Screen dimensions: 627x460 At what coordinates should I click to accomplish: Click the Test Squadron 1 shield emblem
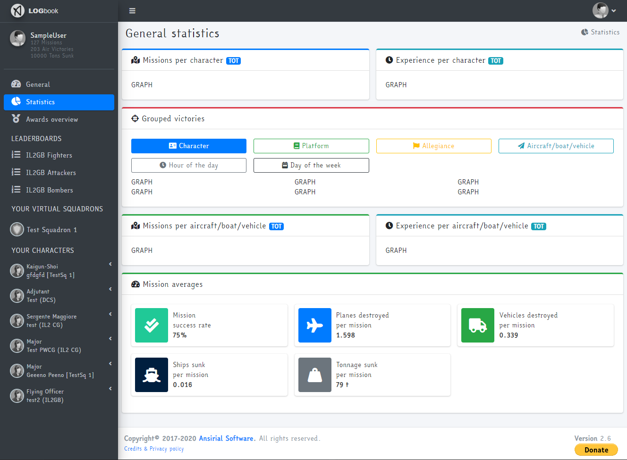(x=17, y=229)
